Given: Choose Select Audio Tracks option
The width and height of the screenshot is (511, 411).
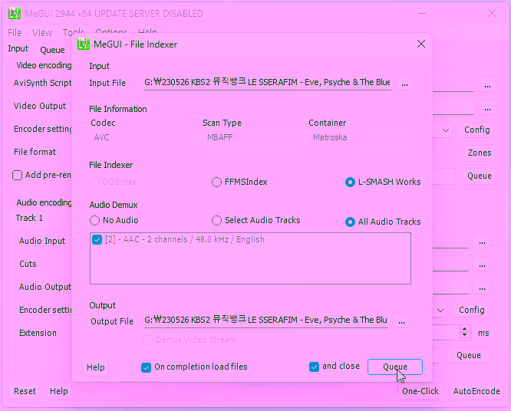Looking at the screenshot, I should click(255, 221).
